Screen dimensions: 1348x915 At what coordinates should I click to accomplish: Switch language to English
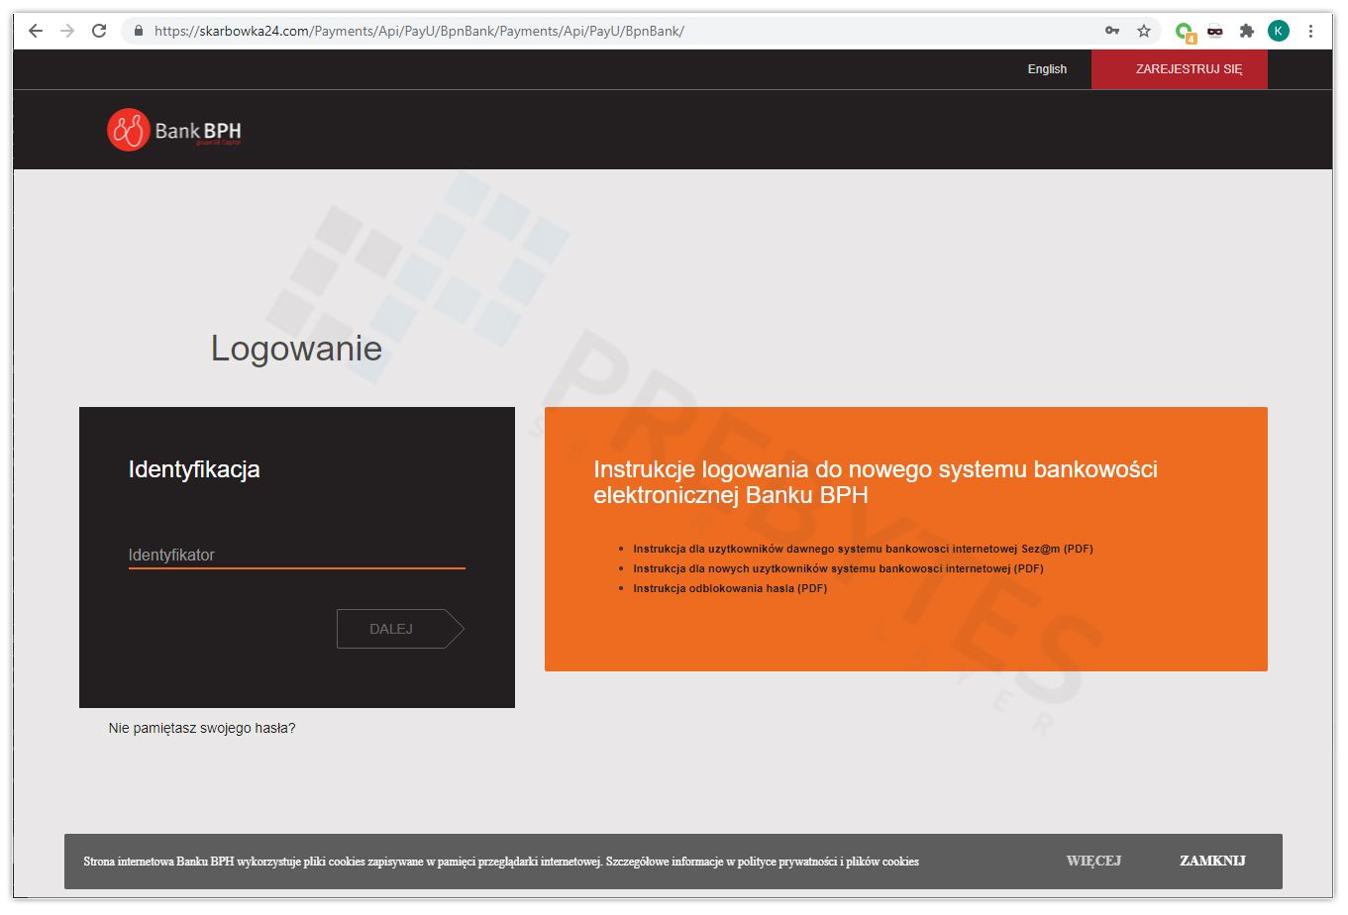pyautogui.click(x=1047, y=69)
